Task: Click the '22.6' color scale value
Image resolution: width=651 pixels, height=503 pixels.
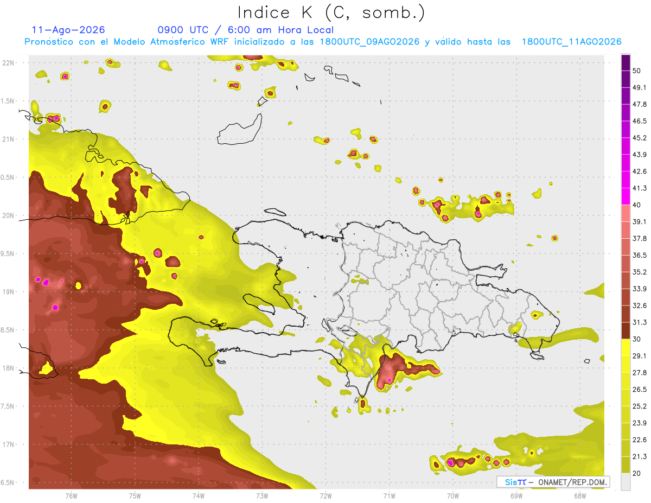Action: point(640,440)
